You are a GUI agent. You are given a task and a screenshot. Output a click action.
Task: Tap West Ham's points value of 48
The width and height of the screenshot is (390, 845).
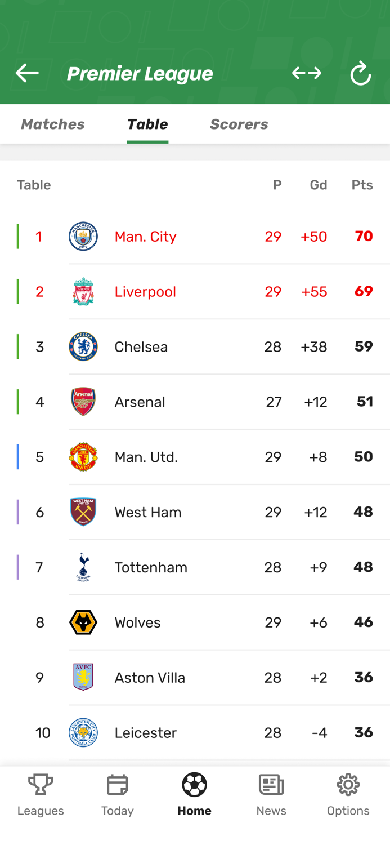point(363,512)
